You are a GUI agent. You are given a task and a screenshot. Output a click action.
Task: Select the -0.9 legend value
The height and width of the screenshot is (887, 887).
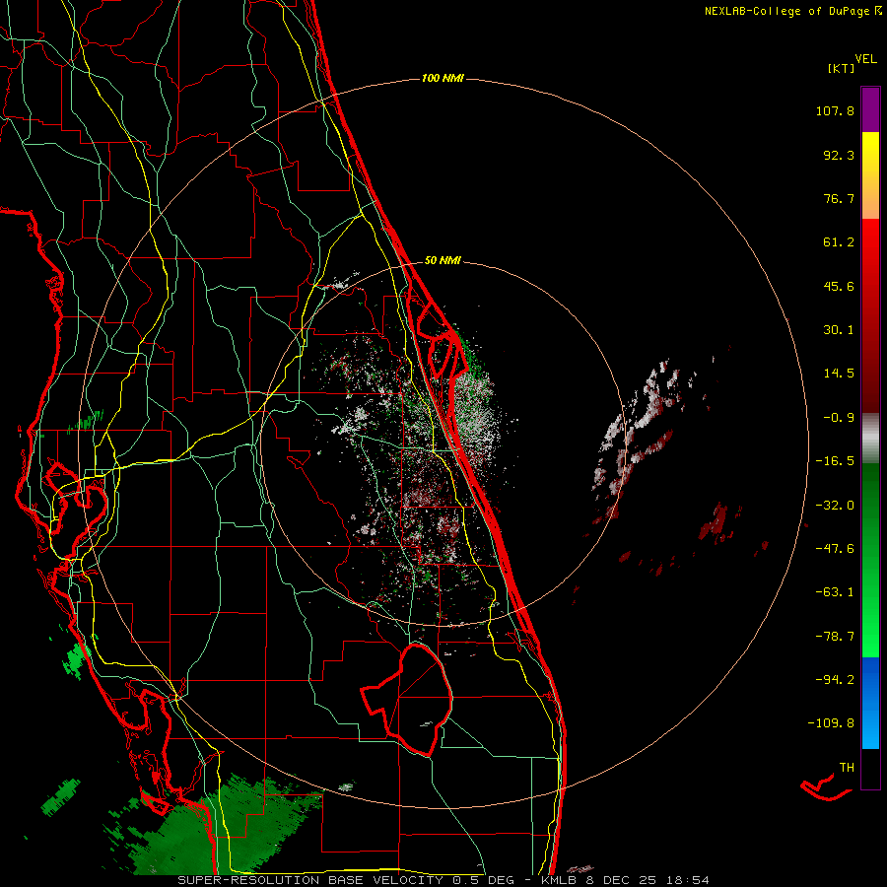pyautogui.click(x=839, y=418)
